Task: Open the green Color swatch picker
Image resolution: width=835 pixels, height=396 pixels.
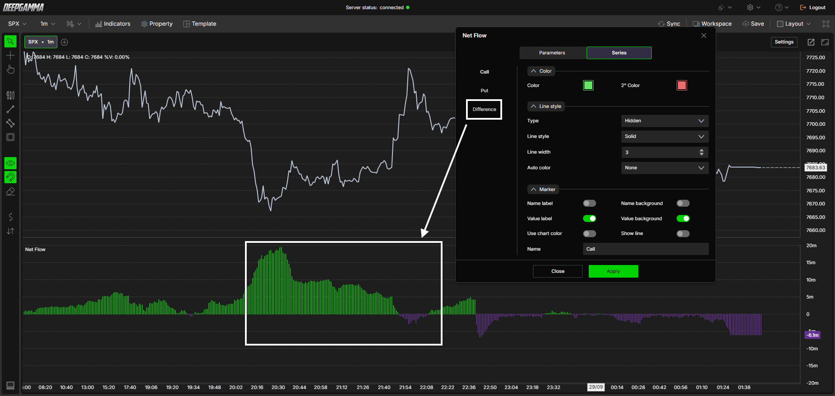Action: tap(588, 85)
